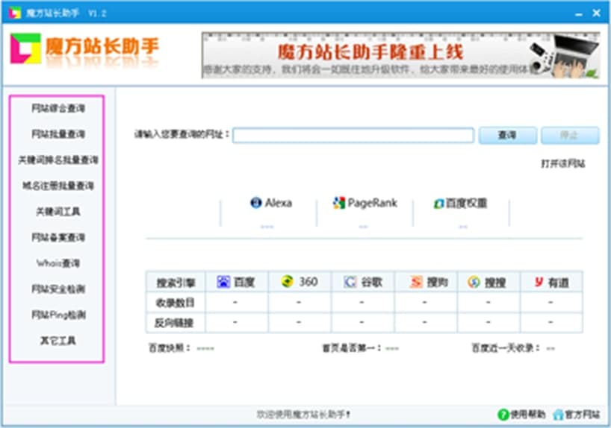Viewport: 611px width, 428px height.
Task: Open the 关键词工具 section
Action: [x=58, y=211]
